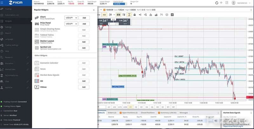Click the drawing tools crossed icon
The height and width of the screenshot is (129, 254).
coord(161,15)
